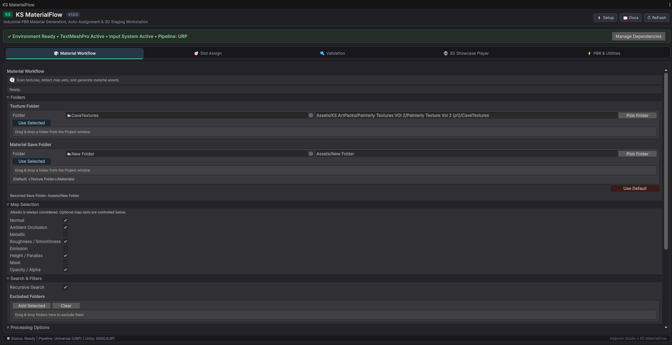Click Pick Folder for Material Save Folder

pos(637,154)
